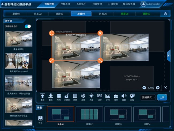
Task: Select the 屏幕01 tab
Action: [16, 14]
